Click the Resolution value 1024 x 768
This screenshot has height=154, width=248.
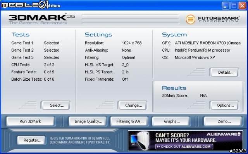132,43
